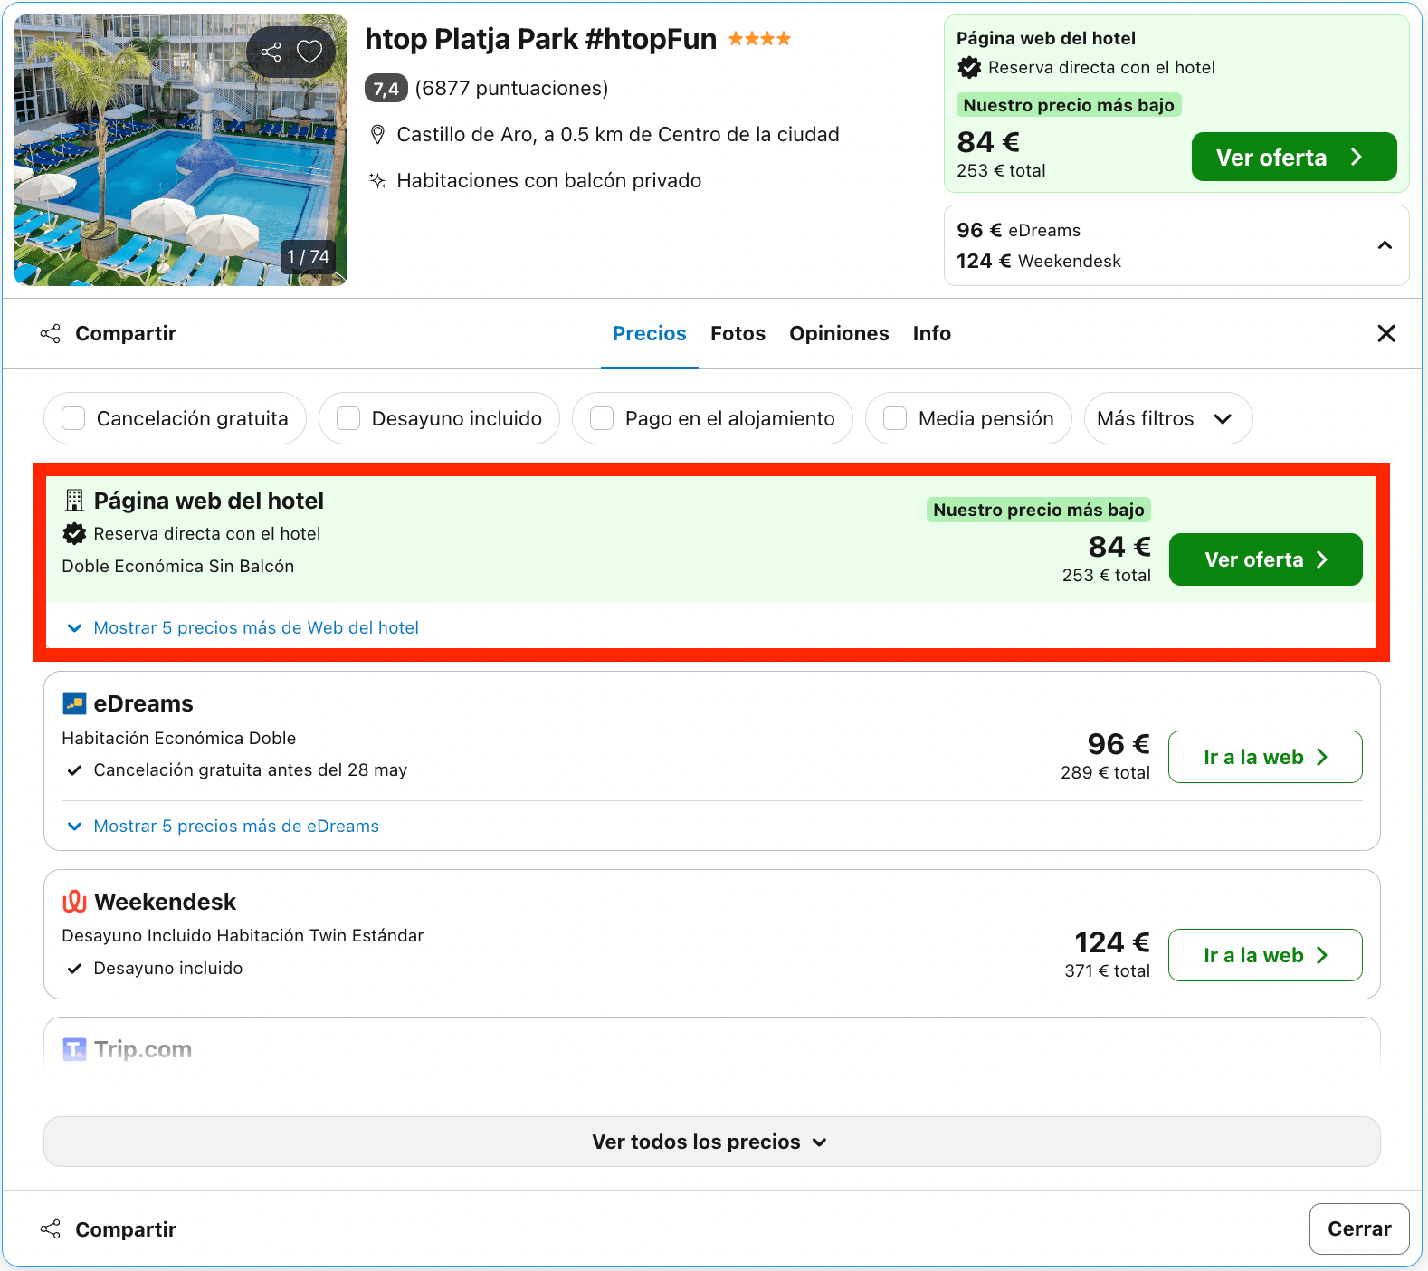
Task: Click the checkmark beside Cancelación gratuita antes del 28 may
Action: pyautogui.click(x=74, y=770)
